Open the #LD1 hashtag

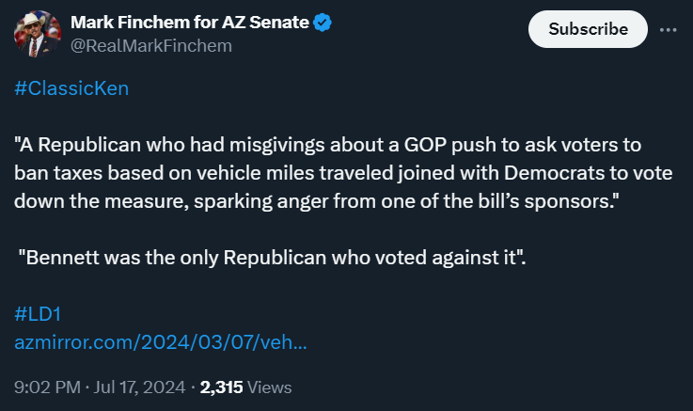coord(38,314)
